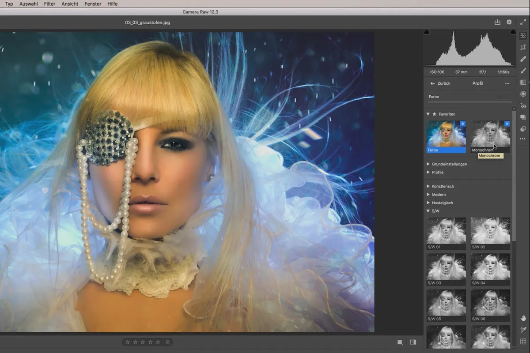Apply the S/W 05 profile

coord(446,305)
